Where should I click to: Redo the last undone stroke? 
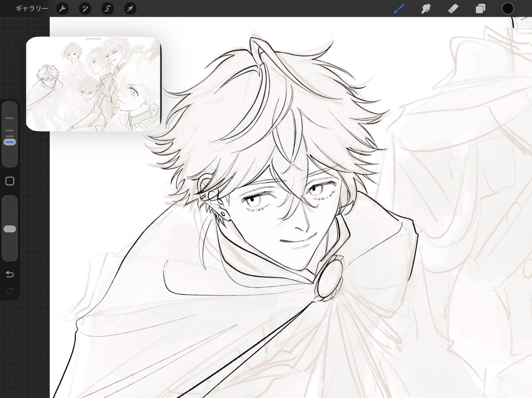(10, 290)
